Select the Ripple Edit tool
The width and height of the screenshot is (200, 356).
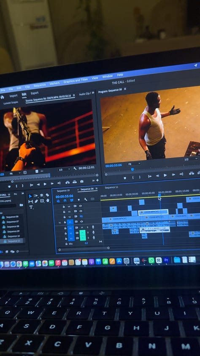point(42,195)
